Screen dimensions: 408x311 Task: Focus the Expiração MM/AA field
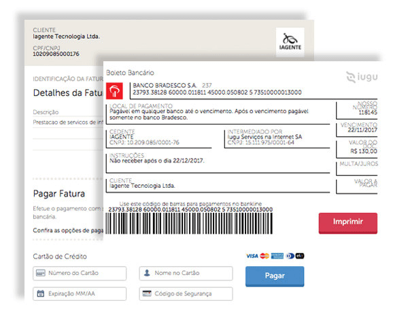coord(80,293)
